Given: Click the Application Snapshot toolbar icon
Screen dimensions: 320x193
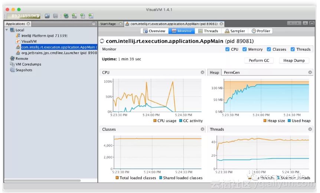Looking at the screenshot, I should (x=91, y=16).
